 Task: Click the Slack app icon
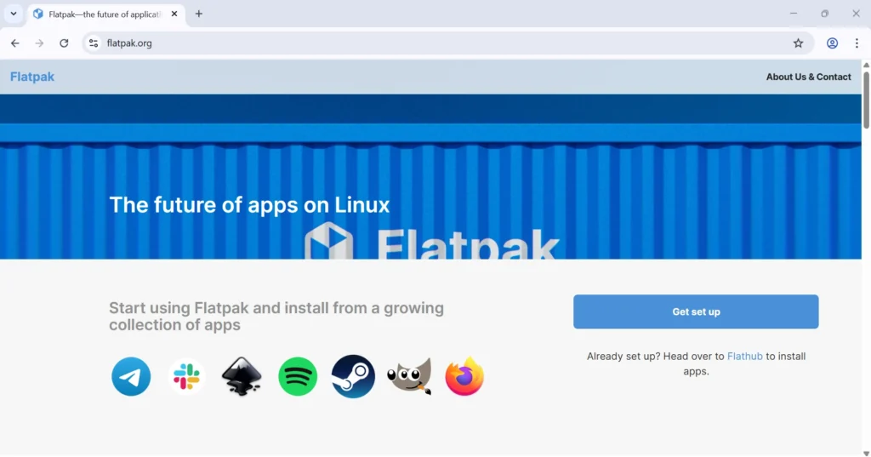186,376
